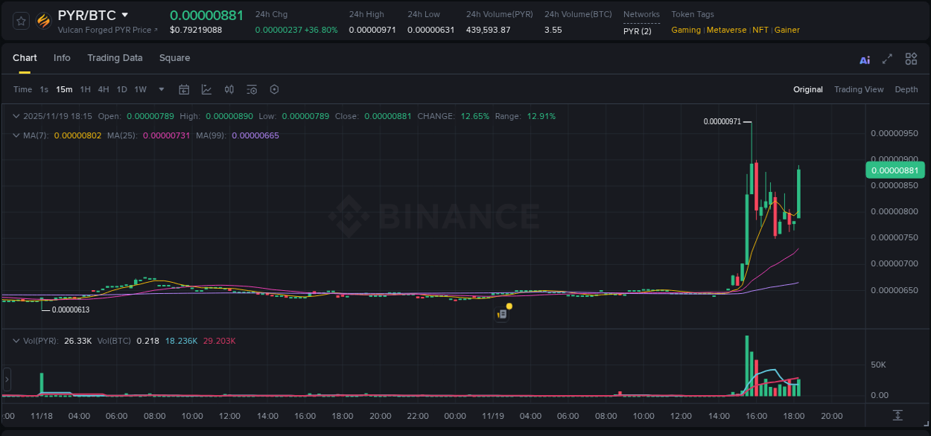931x436 pixels.
Task: Open the Gaming token tag
Action: click(684, 31)
